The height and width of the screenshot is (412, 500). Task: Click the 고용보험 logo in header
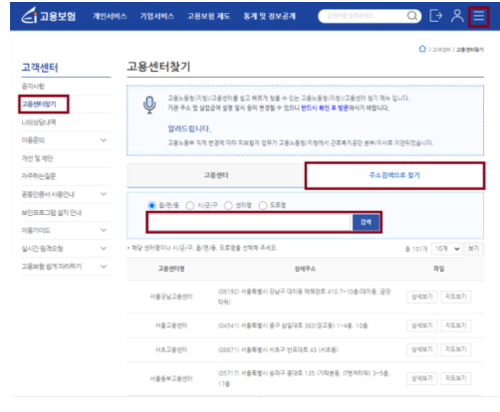(49, 16)
